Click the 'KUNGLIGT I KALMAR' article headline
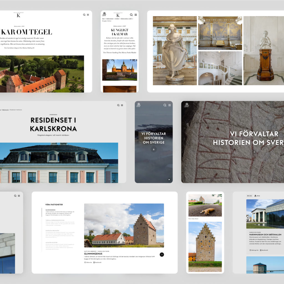 pyautogui.click(x=120, y=32)
